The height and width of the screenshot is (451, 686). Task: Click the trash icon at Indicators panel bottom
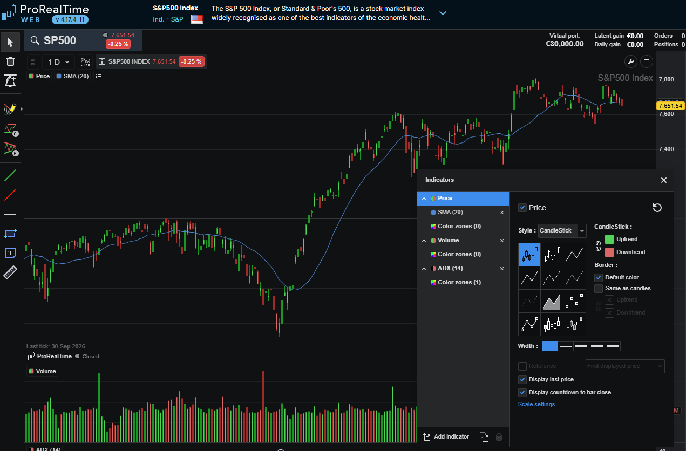499,437
